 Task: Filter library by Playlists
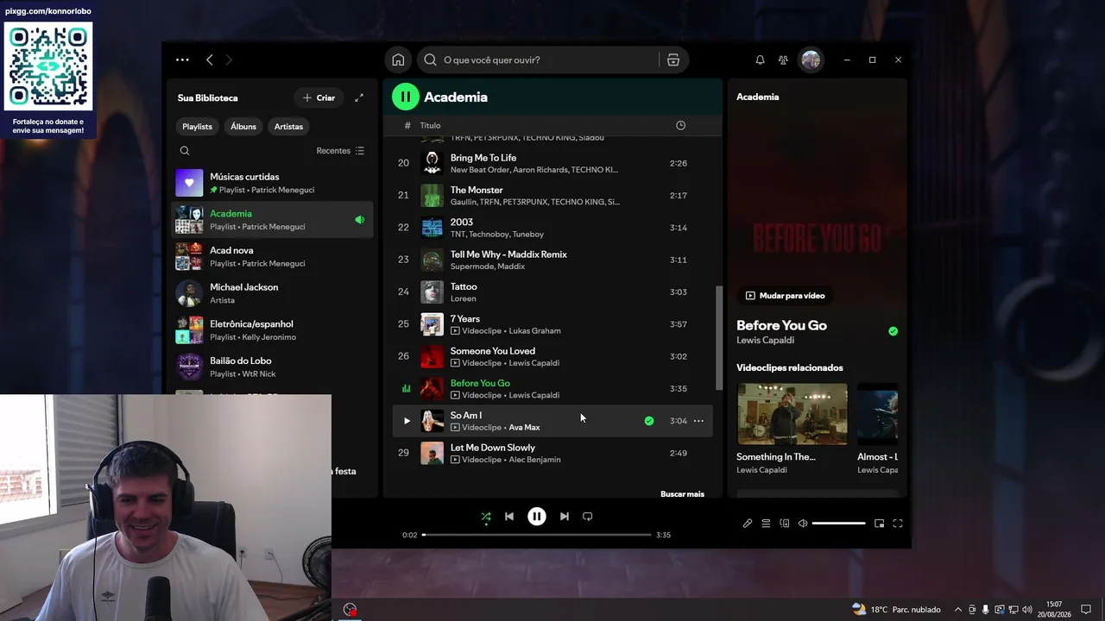coord(197,126)
